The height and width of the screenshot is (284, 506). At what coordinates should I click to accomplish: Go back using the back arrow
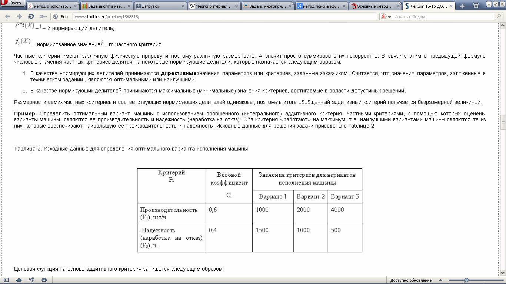point(7,17)
